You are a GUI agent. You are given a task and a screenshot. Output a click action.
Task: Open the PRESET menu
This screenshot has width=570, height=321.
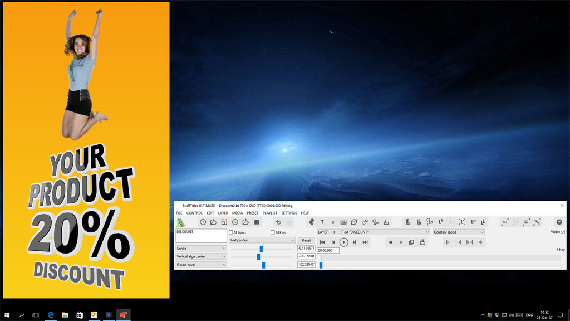tap(253, 213)
